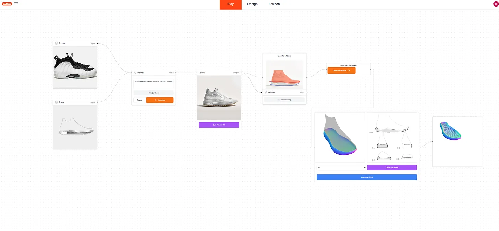This screenshot has width=499, height=231.
Task: Click the Shape node output connector
Action: coord(97,102)
